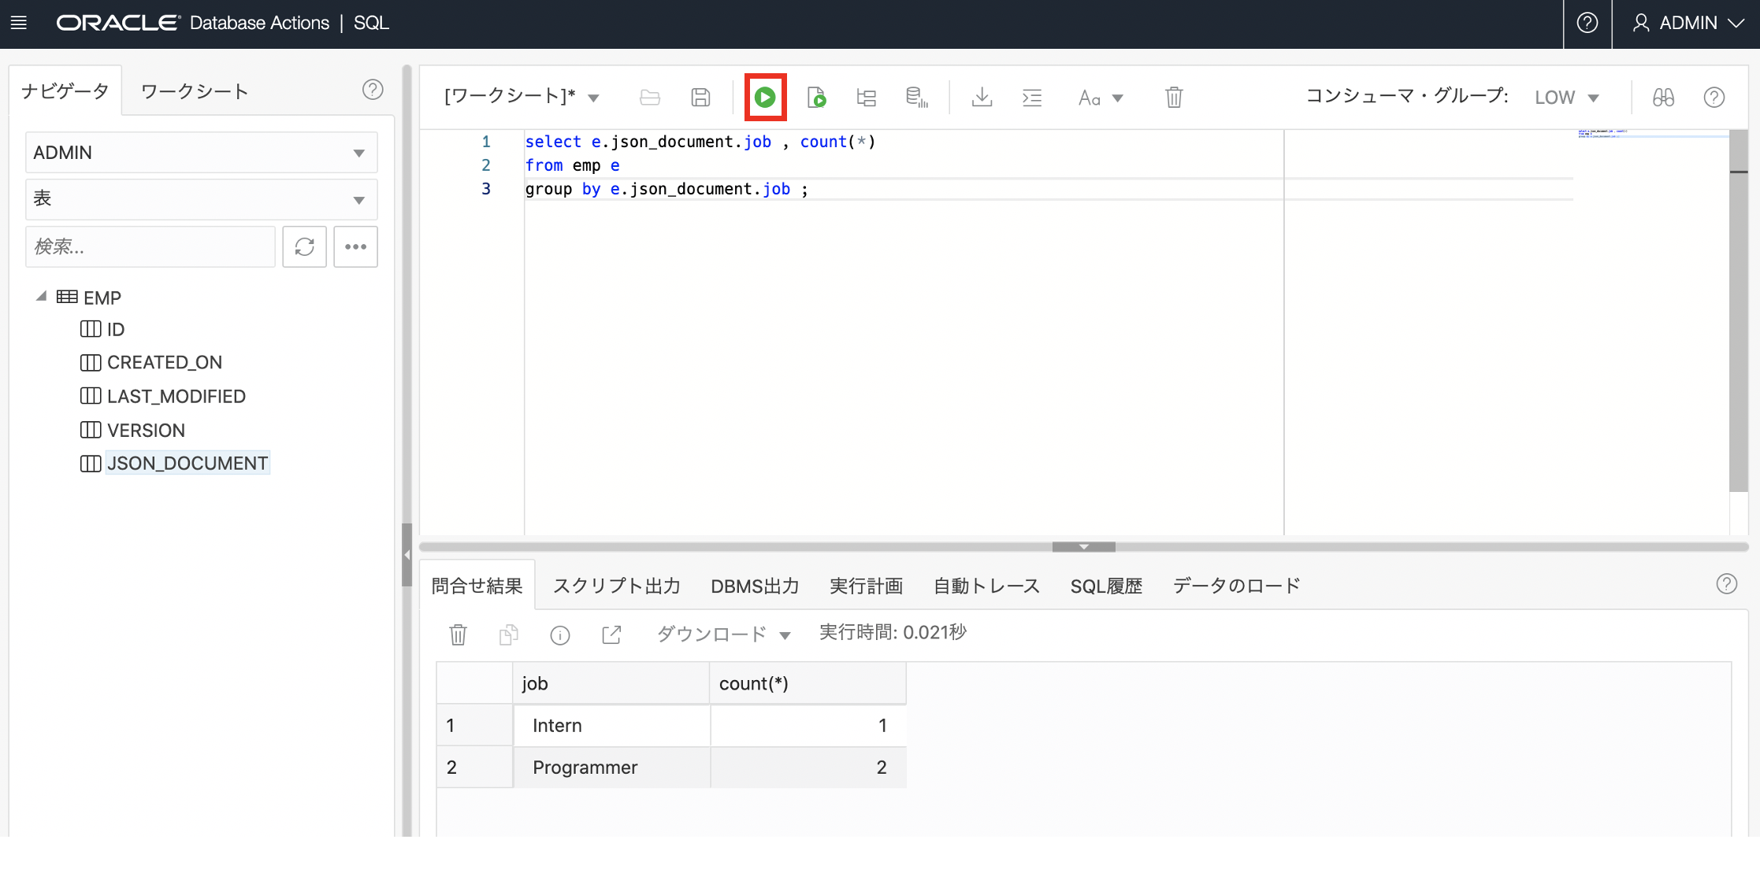Click the Save worksheet icon
This screenshot has width=1760, height=869.
pyautogui.click(x=700, y=98)
